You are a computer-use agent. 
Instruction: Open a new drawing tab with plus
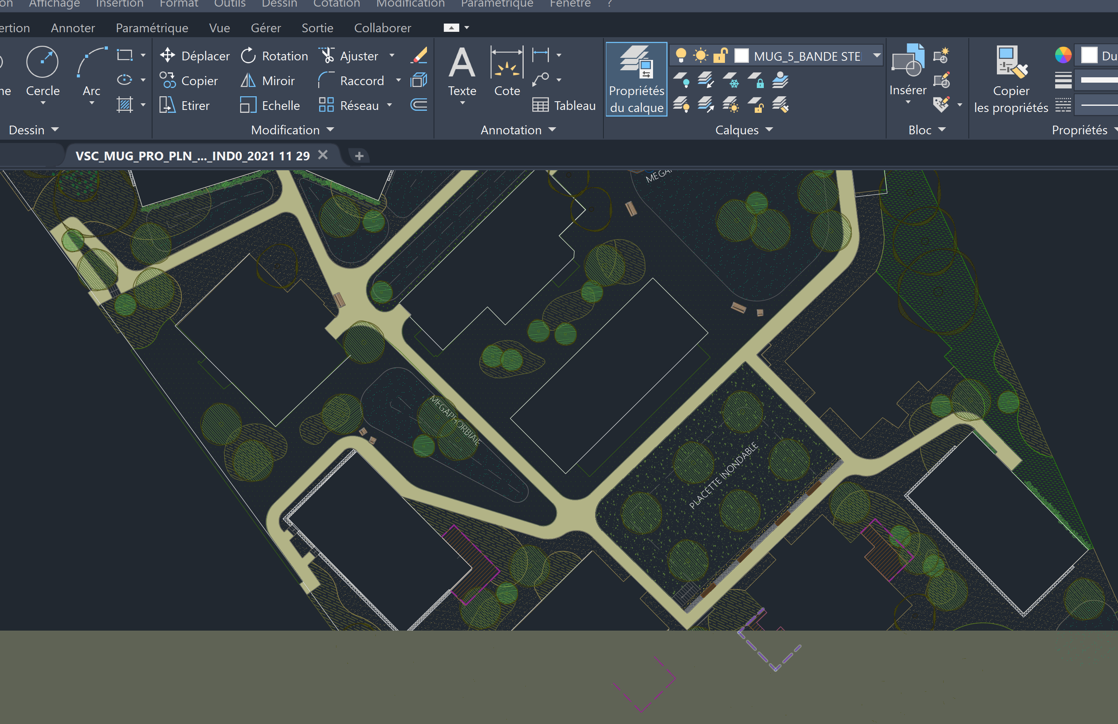(x=359, y=156)
